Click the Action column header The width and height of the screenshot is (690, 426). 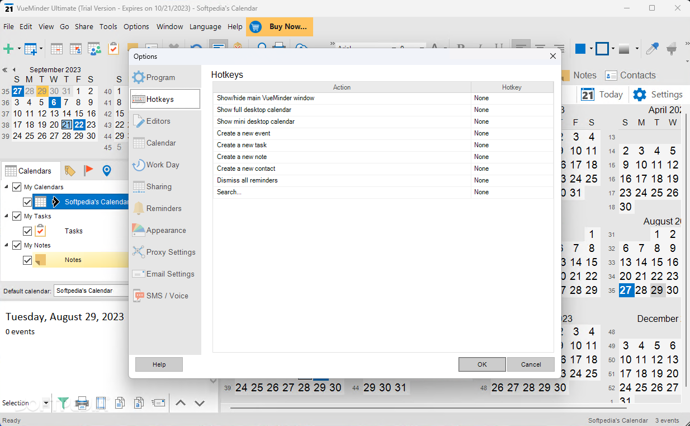(x=342, y=87)
